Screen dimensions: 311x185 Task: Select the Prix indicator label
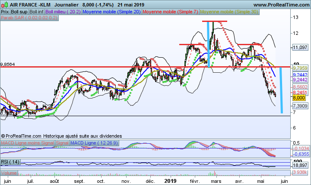tap(5, 12)
